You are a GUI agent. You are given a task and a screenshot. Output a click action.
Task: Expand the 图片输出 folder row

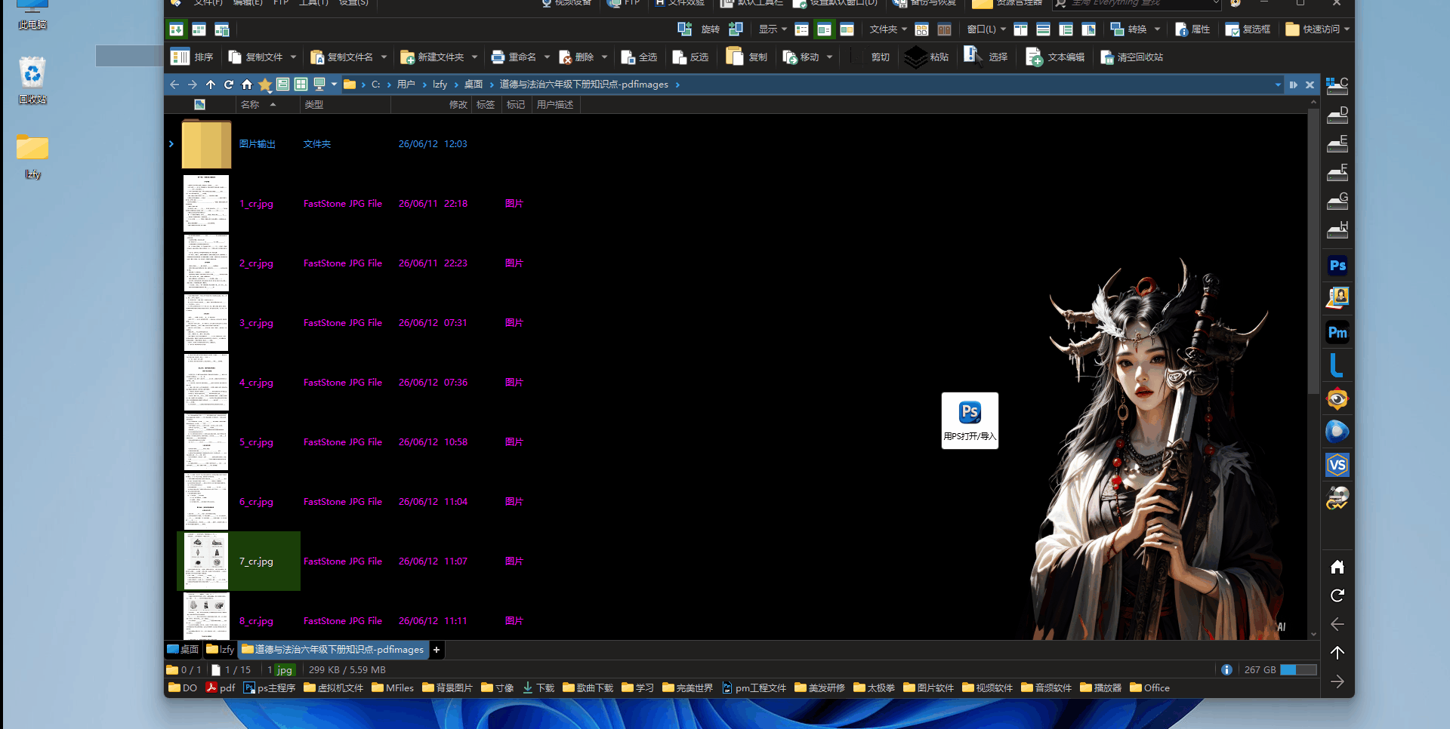171,144
